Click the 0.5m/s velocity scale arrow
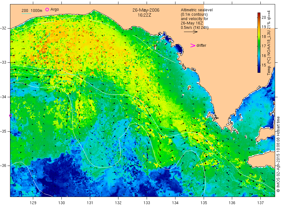Screen dimensions: 282x207 tap(191, 32)
